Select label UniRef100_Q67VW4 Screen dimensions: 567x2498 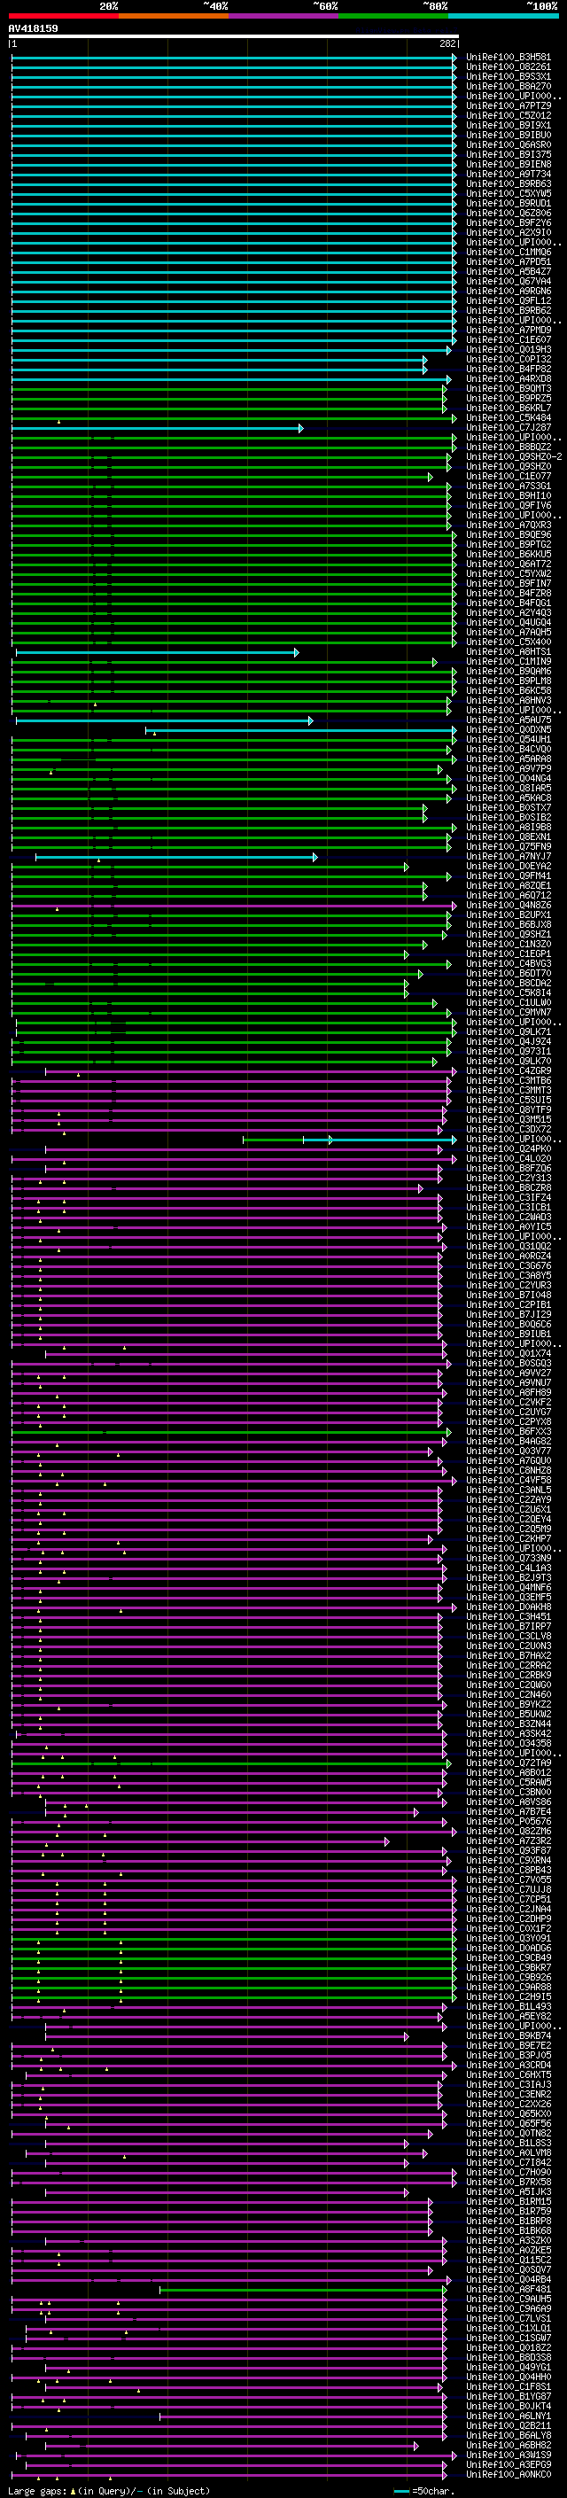[x=509, y=281]
